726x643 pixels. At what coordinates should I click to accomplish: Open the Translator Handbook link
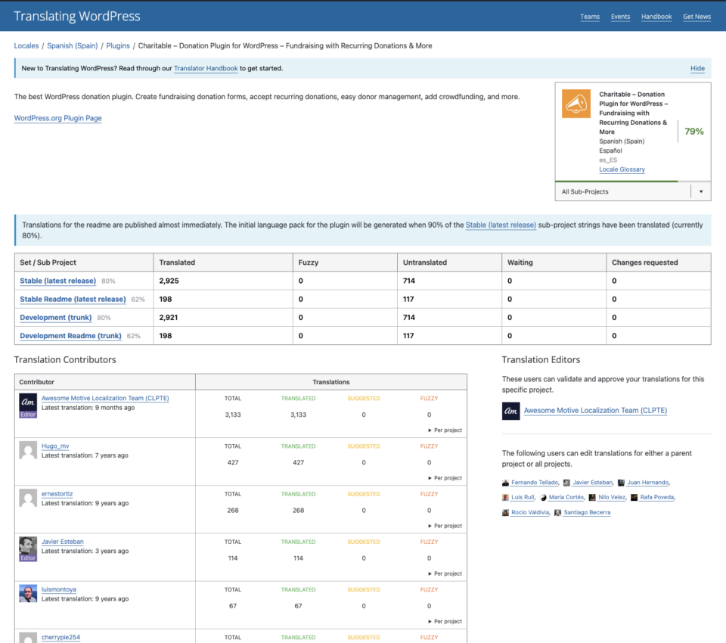[x=206, y=69]
